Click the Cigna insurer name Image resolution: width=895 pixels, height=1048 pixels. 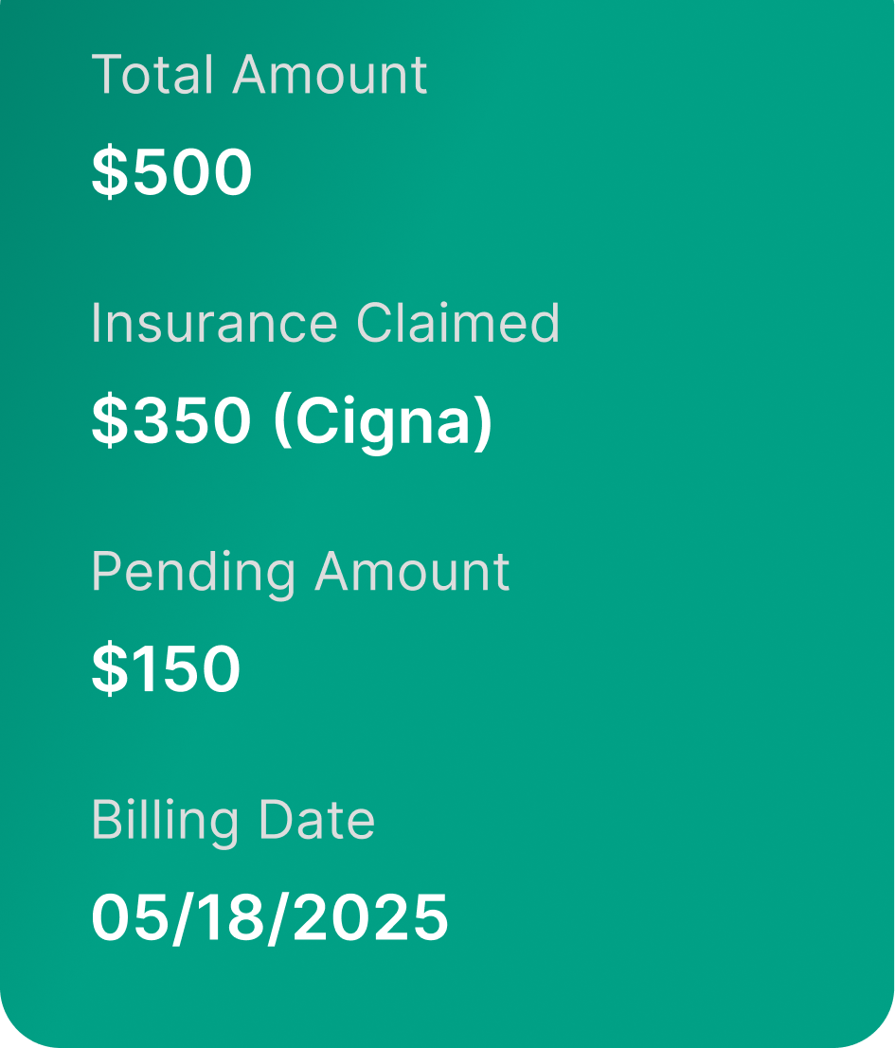point(383,421)
